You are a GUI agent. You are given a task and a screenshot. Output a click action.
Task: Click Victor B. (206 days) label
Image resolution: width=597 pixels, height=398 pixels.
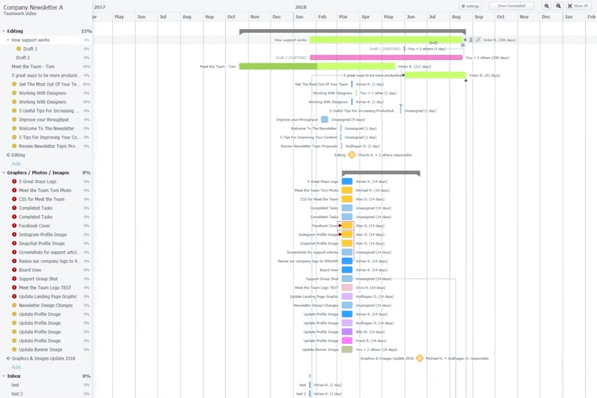point(499,40)
